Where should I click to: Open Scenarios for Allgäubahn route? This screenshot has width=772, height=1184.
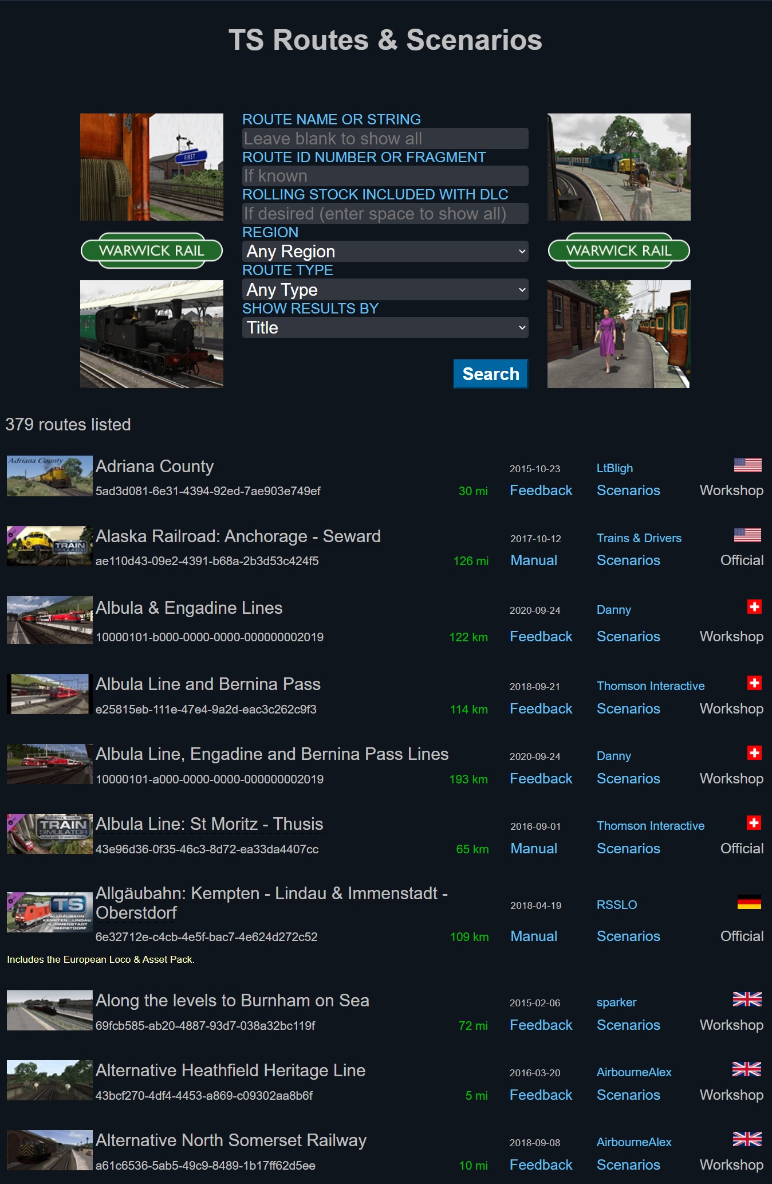[628, 936]
